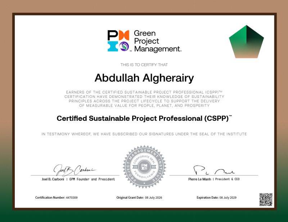Click the 'Green Project Management.' wordmark text

(x=158, y=41)
